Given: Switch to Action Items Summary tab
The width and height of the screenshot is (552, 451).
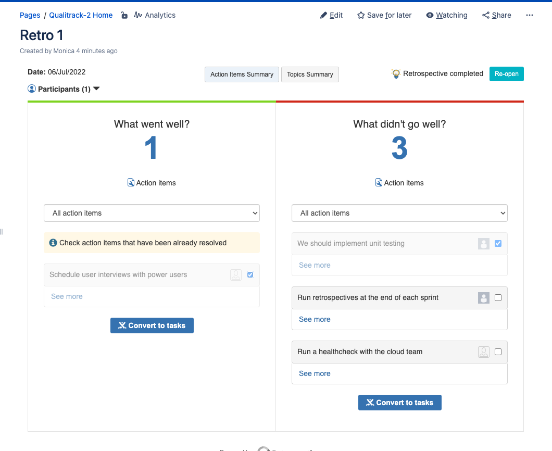Looking at the screenshot, I should 242,74.
